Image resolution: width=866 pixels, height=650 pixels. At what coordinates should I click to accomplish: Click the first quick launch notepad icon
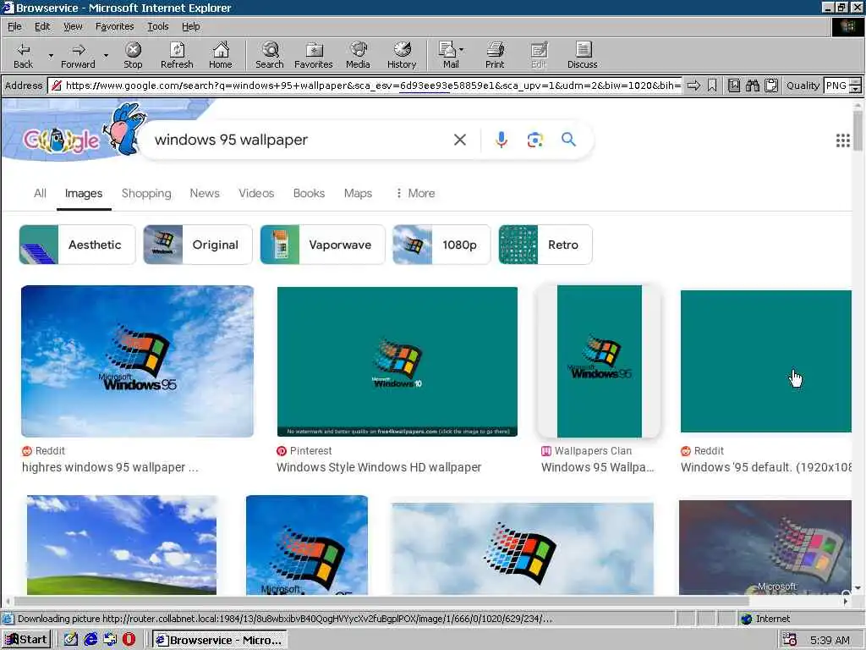[x=71, y=640]
